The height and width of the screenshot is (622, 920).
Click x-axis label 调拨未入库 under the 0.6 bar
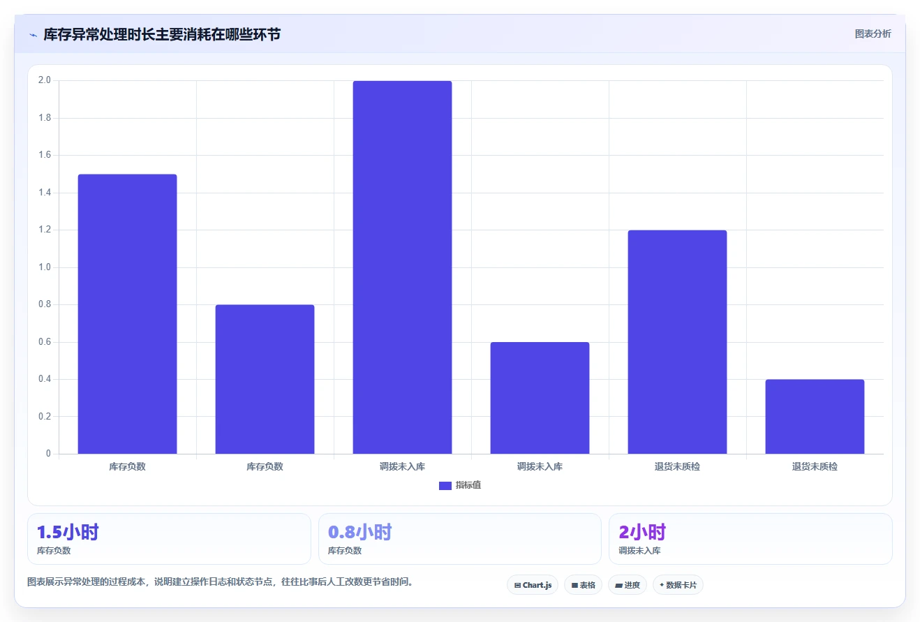540,466
